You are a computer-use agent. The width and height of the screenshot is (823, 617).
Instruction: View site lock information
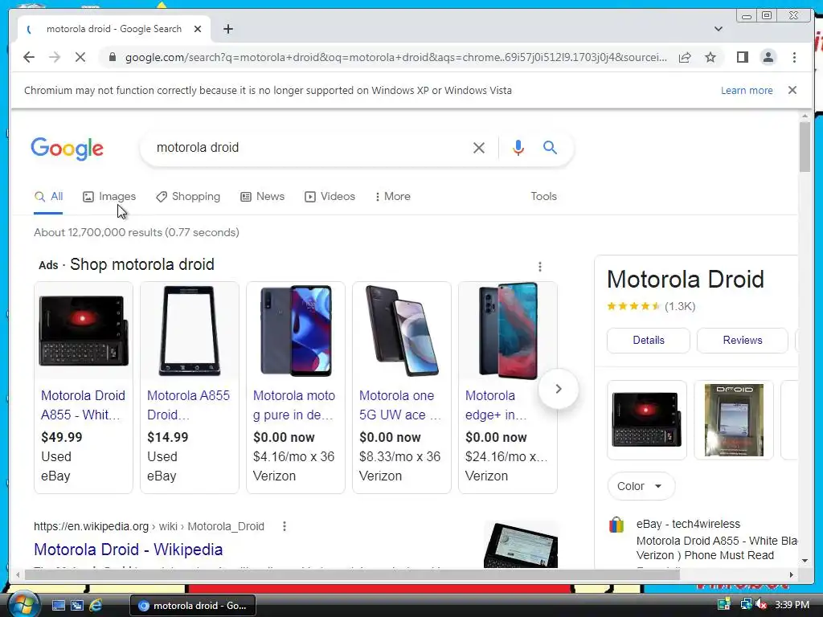tap(112, 57)
